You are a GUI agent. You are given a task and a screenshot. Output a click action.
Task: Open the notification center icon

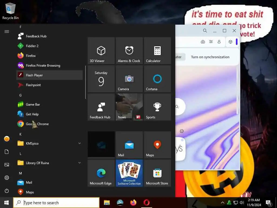point(269,203)
